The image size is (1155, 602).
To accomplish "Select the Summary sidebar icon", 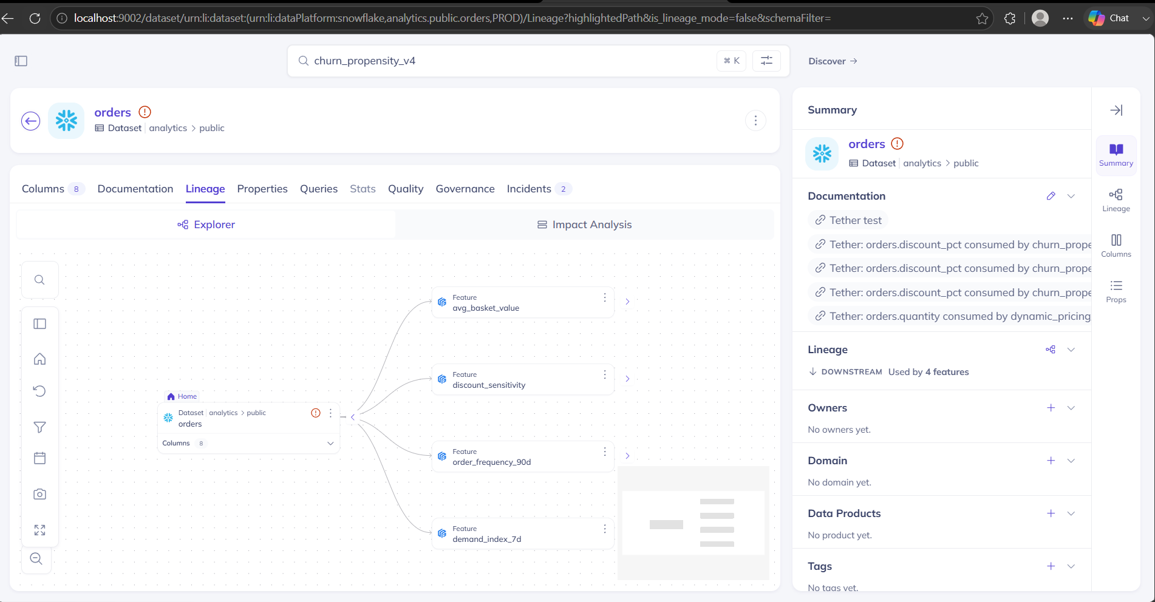I will [1116, 155].
